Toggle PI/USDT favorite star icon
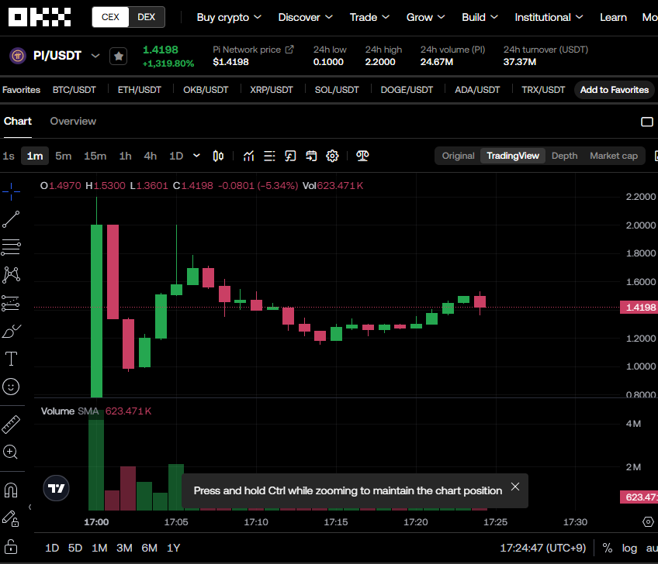 click(119, 56)
